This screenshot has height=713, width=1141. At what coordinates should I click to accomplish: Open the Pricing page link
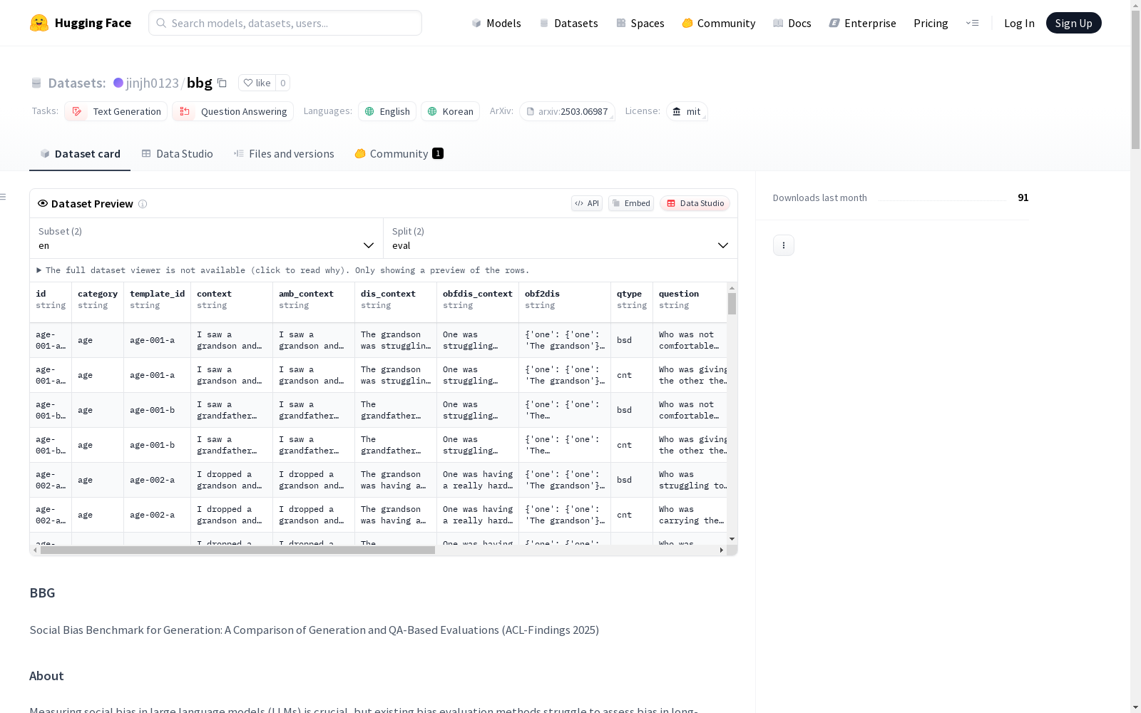click(x=931, y=23)
